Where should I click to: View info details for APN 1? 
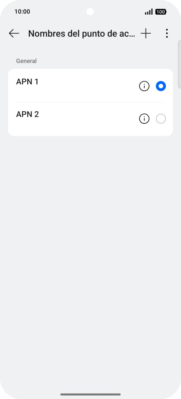(144, 86)
